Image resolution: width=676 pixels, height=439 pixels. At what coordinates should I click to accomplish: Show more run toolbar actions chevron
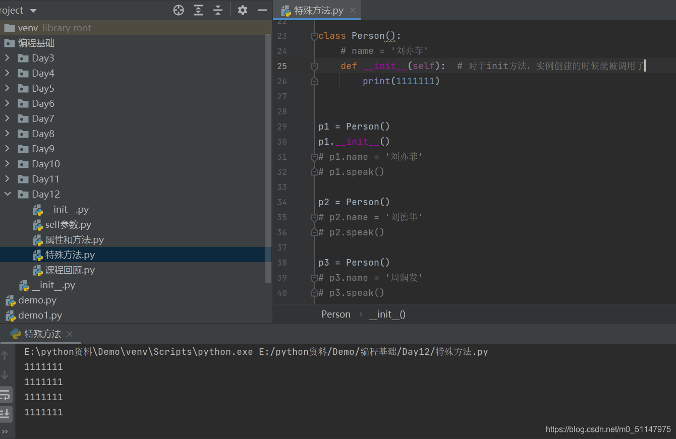(5, 432)
